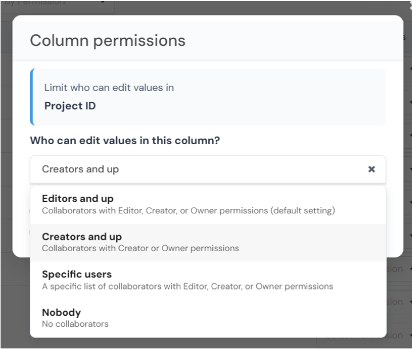
Task: Choose the "Editors and up" option
Action: pyautogui.click(x=78, y=199)
